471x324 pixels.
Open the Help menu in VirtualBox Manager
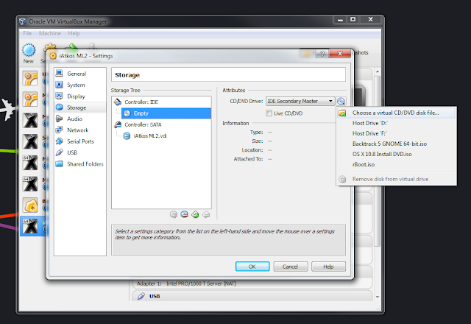coord(74,33)
